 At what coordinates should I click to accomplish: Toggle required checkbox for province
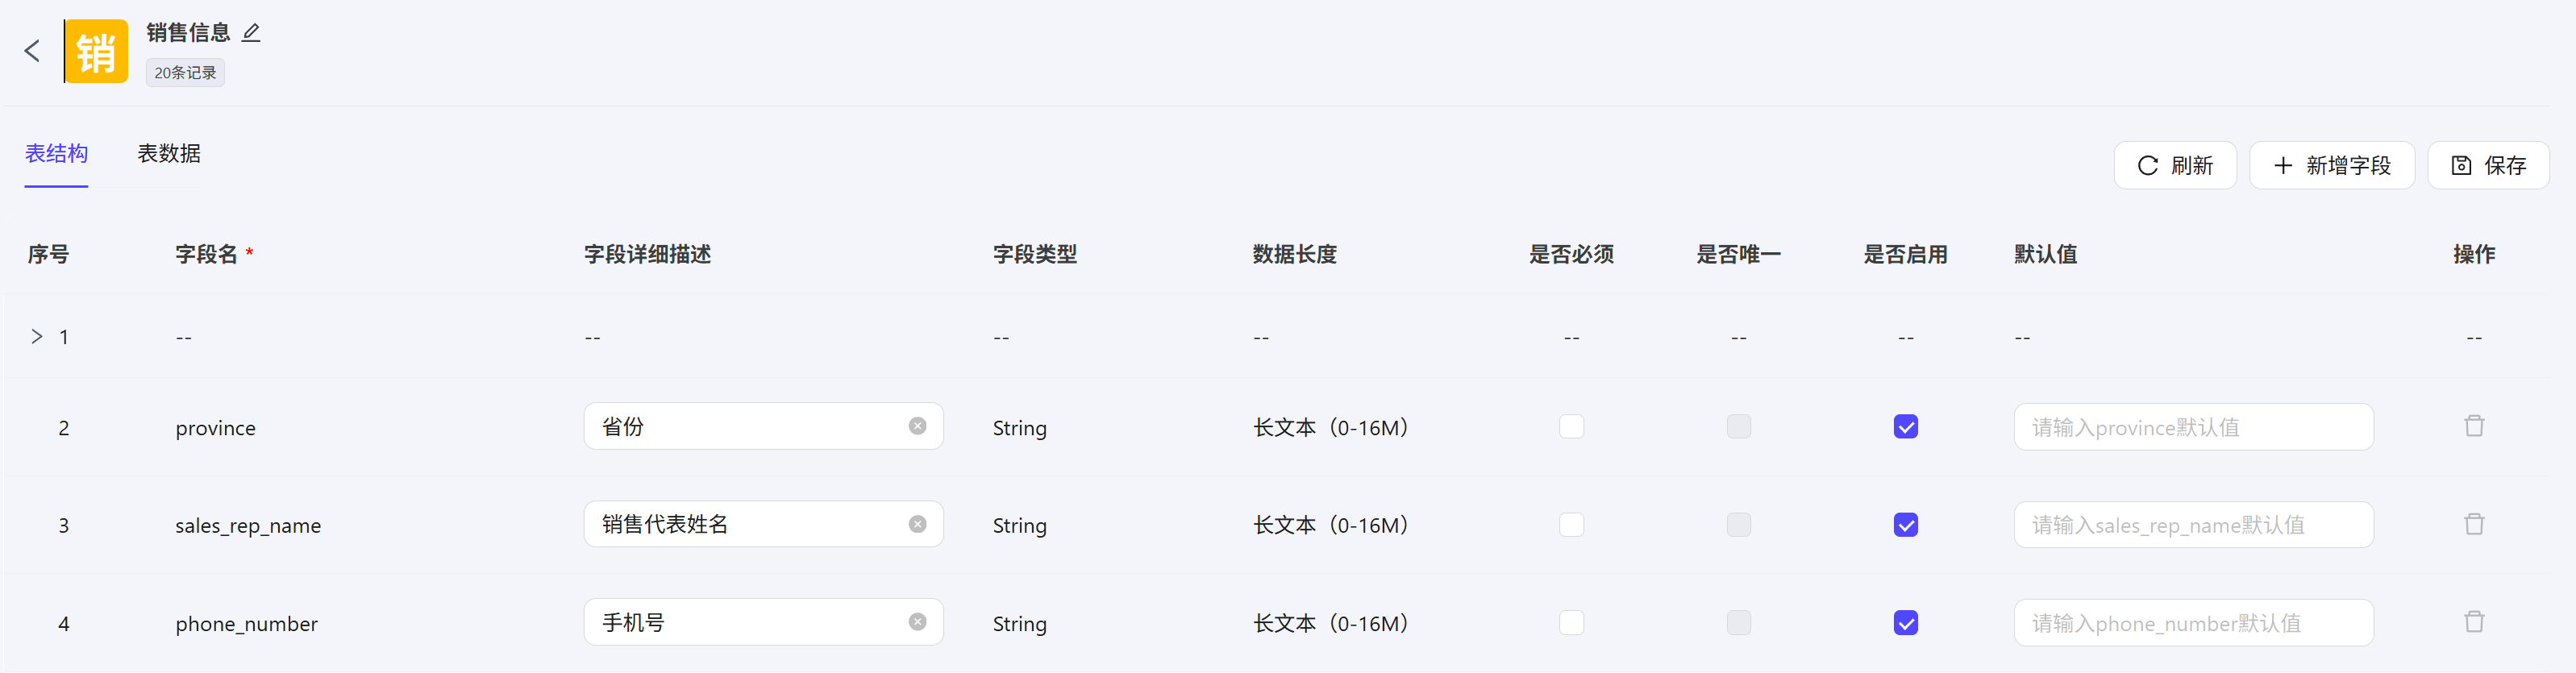[x=1571, y=427]
